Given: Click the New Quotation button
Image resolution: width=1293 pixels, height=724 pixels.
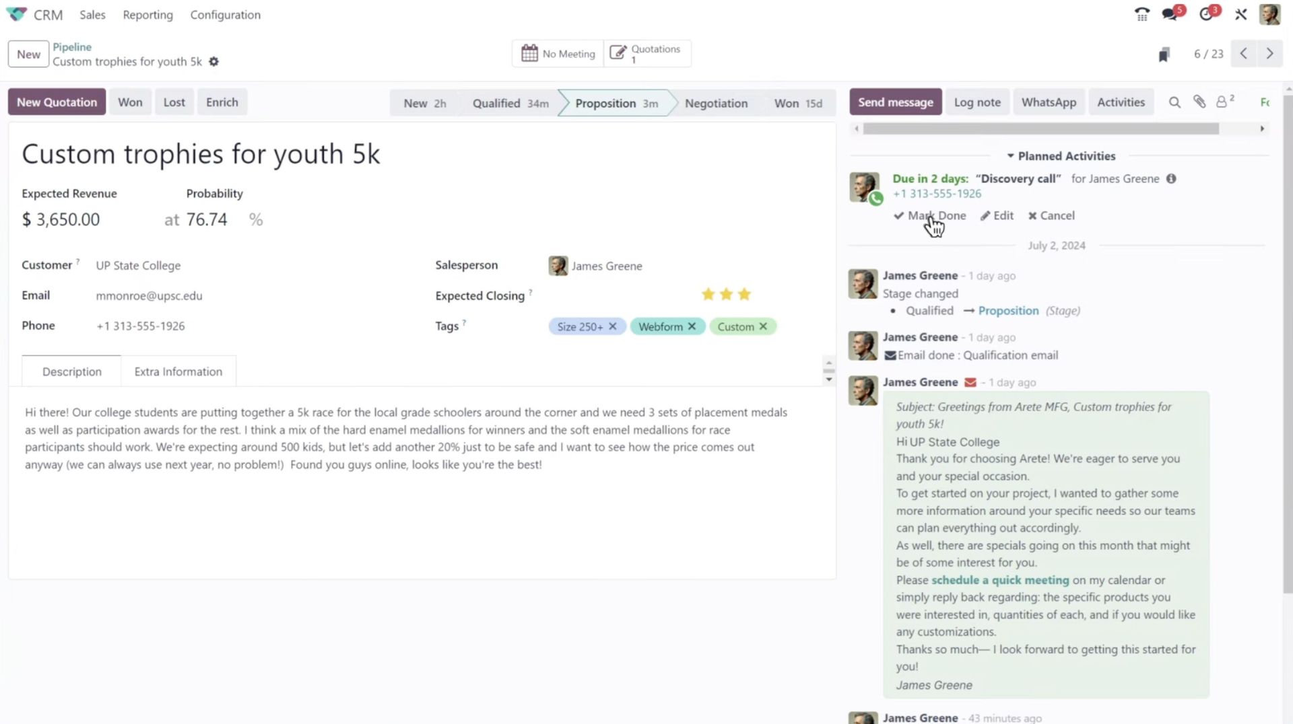Looking at the screenshot, I should pyautogui.click(x=57, y=102).
